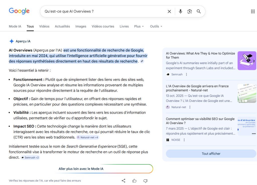Screen dimensions: 257x185
Task: Open the Semrush article thumbnail image
Action: [x=247, y=61]
